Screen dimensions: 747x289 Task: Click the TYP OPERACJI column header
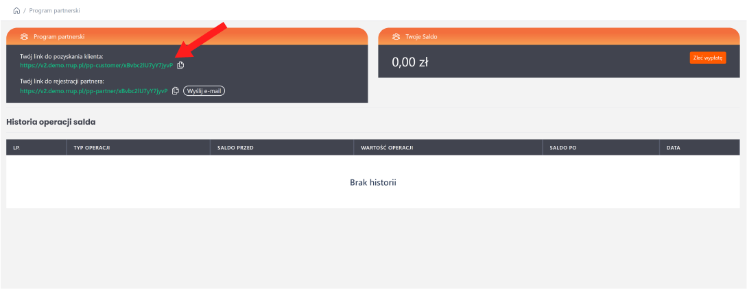(92, 147)
